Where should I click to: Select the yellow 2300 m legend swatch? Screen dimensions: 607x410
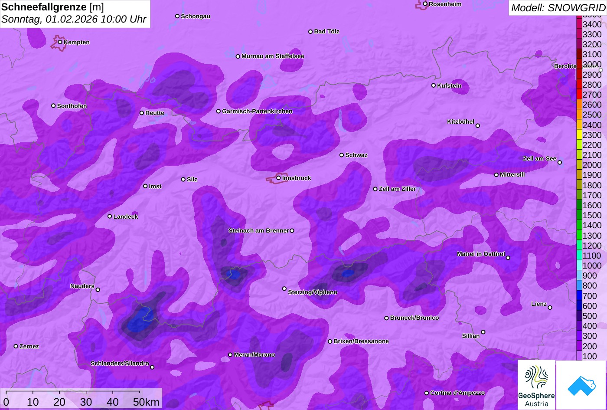click(579, 134)
